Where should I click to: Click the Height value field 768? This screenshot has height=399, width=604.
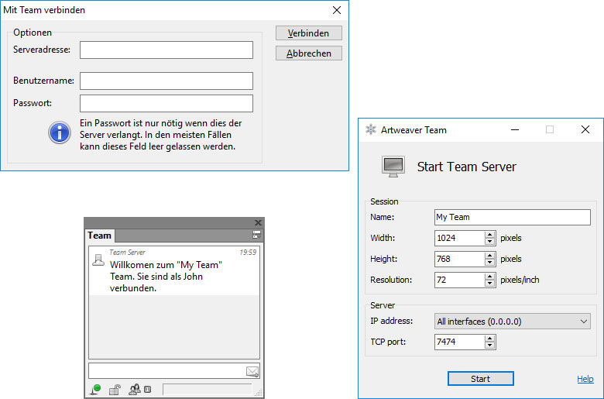[459, 259]
